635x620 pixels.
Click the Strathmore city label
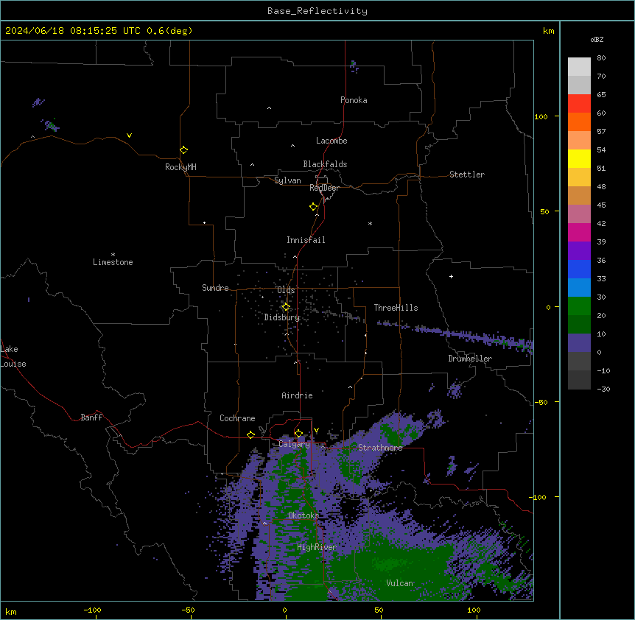380,448
